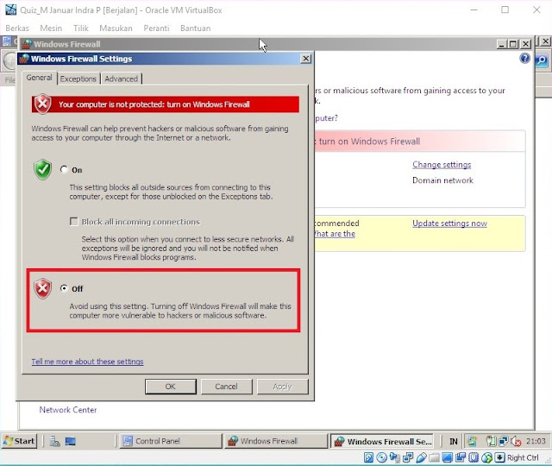Click the Windows Firewall Settings title icon
This screenshot has width=552, height=466.
coord(24,59)
